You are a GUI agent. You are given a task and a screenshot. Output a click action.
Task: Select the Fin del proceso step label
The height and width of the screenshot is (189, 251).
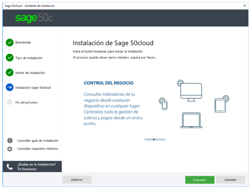(x=26, y=103)
